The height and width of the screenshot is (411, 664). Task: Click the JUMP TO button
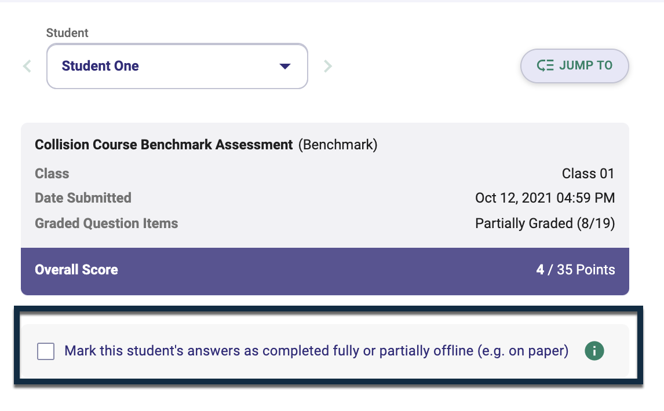point(574,65)
